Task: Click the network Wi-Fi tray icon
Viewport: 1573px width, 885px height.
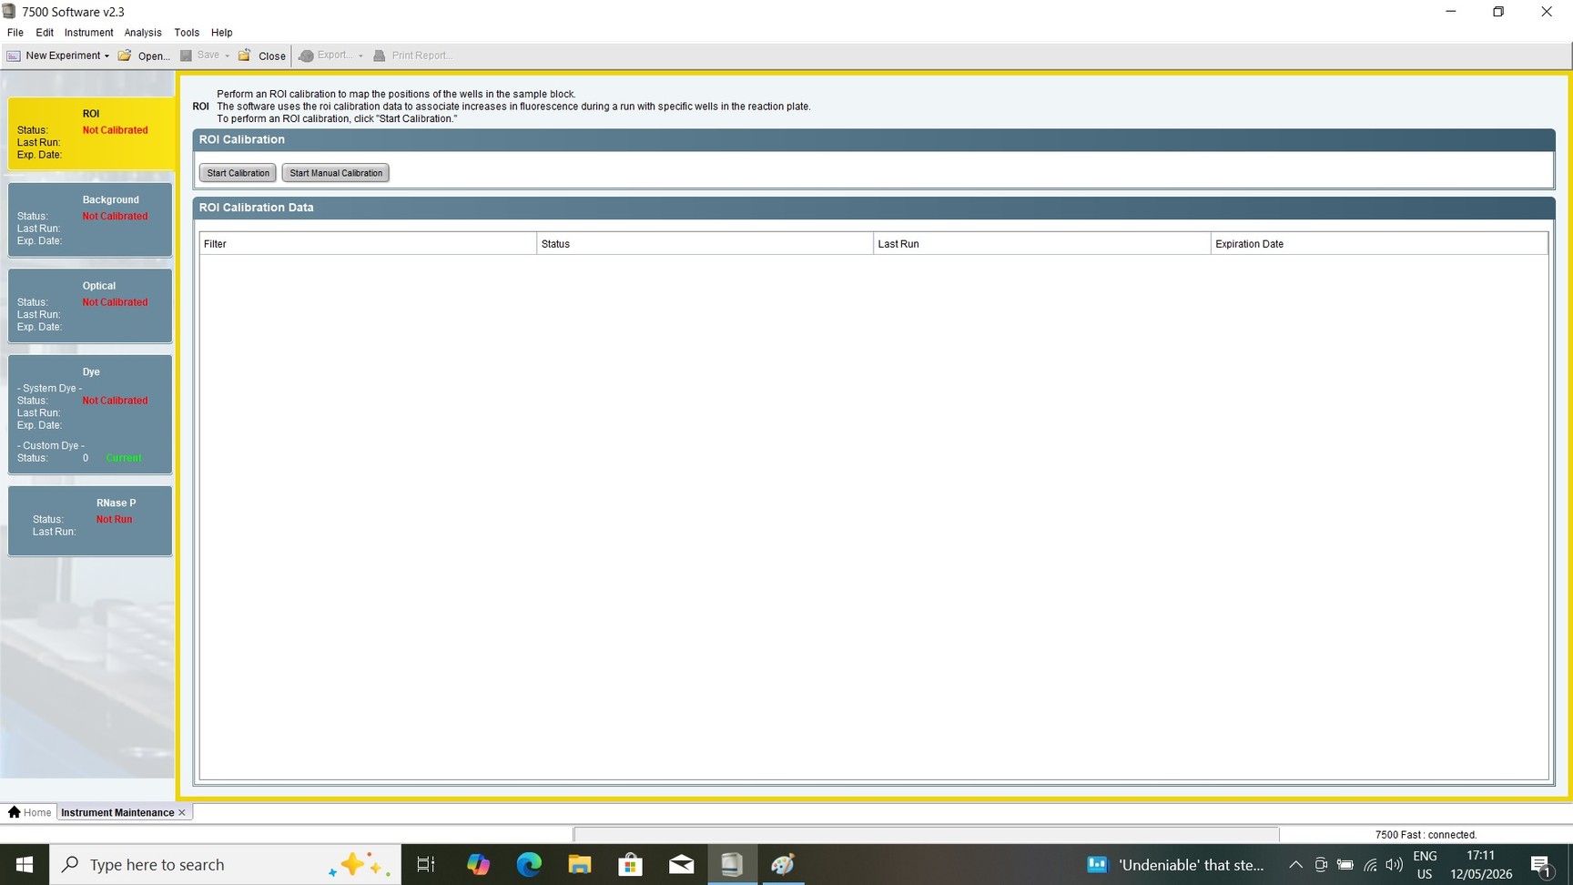Action: [1370, 864]
